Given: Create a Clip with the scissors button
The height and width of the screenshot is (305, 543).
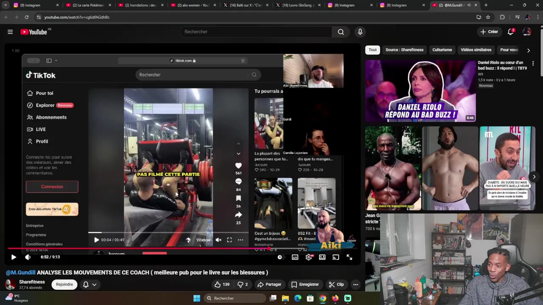Looking at the screenshot, I should [x=336, y=284].
